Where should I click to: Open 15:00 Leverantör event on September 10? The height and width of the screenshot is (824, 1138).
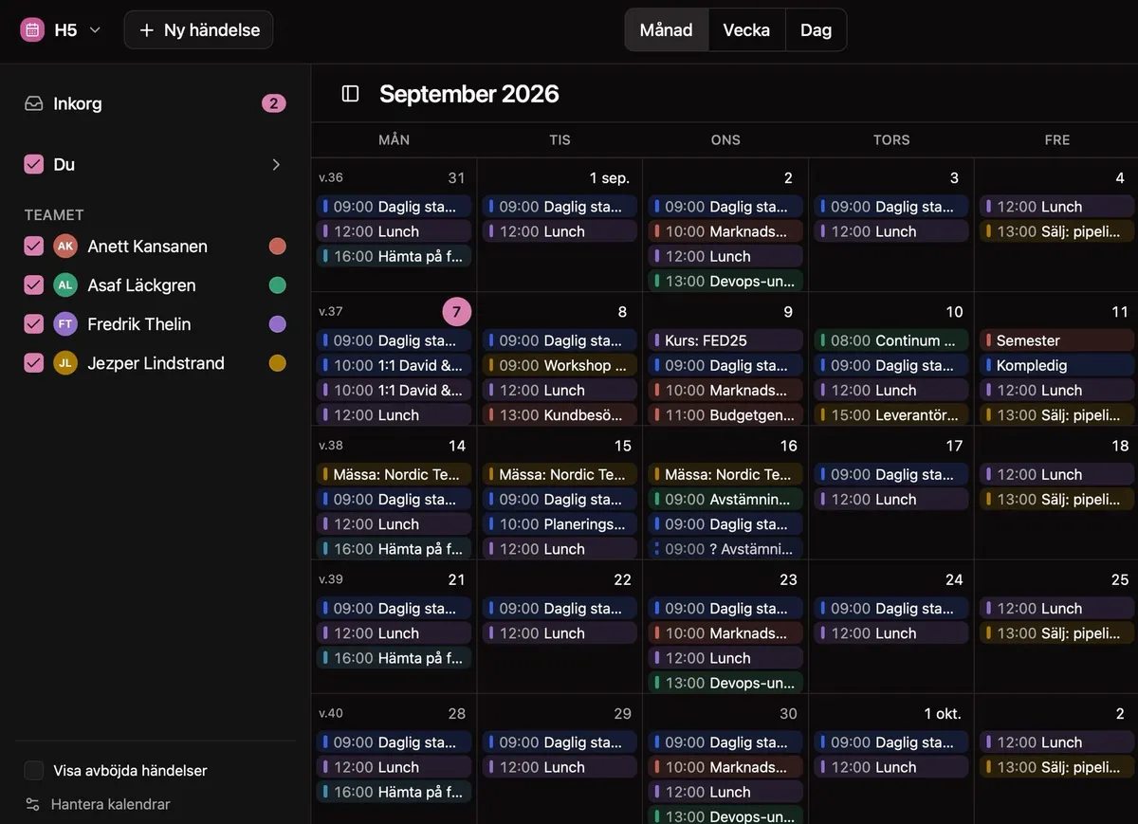point(891,414)
